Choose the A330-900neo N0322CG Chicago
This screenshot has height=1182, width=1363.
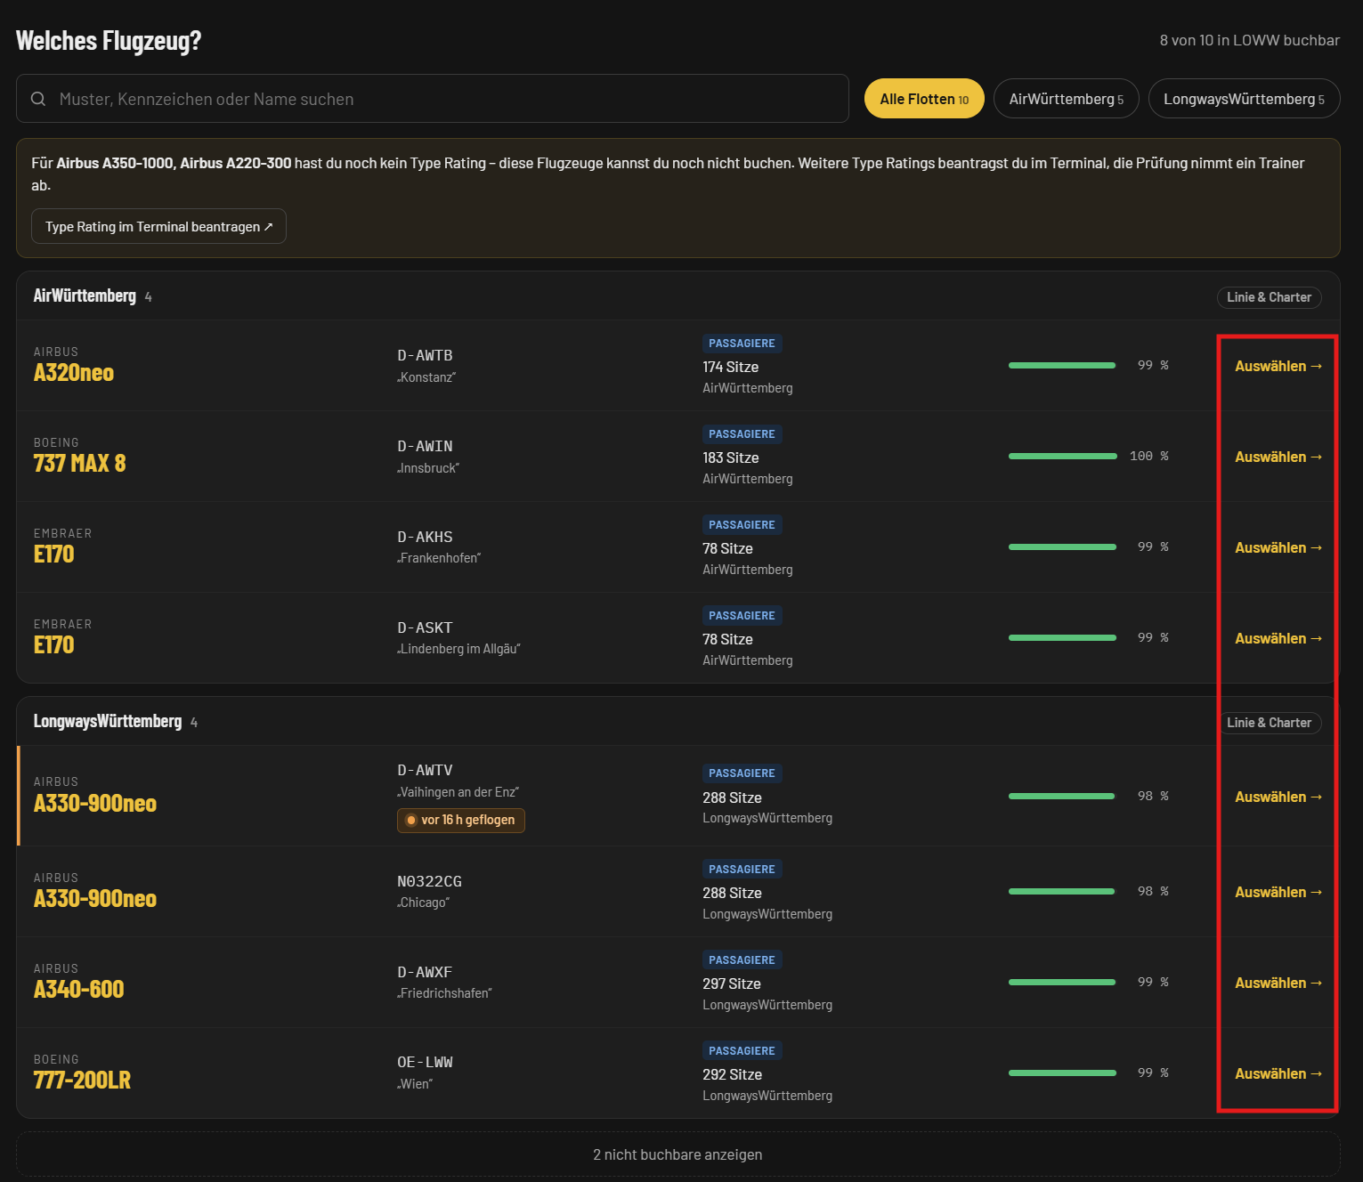1278,892
